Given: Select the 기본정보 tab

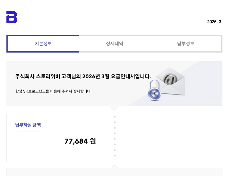Looking at the screenshot, I should click(43, 44).
